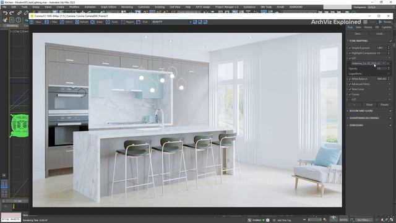Toggle the Bloom and Glare enable checkbox
This screenshot has width=396, height=223.
pyautogui.click(x=390, y=111)
